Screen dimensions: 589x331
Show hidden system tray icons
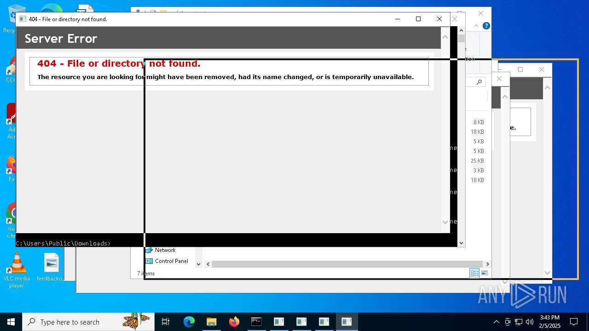pos(496,322)
